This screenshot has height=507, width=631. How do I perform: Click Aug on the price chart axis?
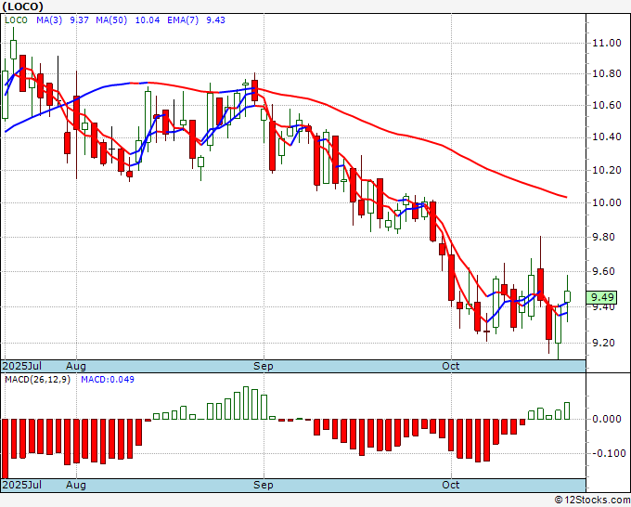pos(76,366)
